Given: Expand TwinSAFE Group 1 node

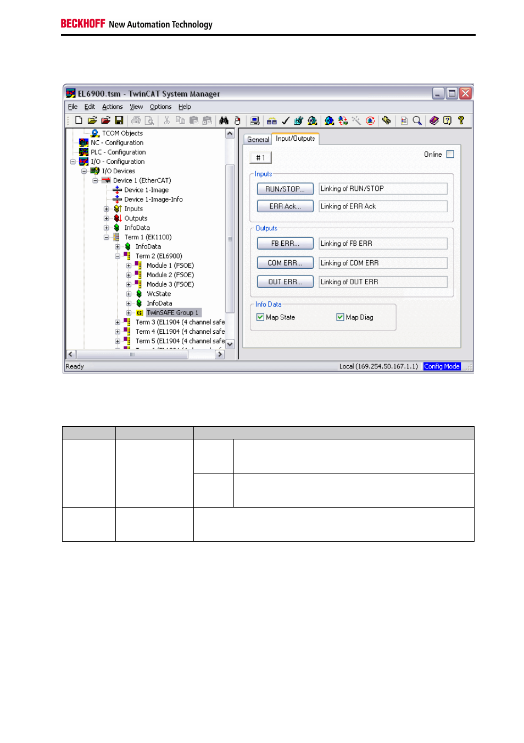Looking at the screenshot, I should pos(129,313).
